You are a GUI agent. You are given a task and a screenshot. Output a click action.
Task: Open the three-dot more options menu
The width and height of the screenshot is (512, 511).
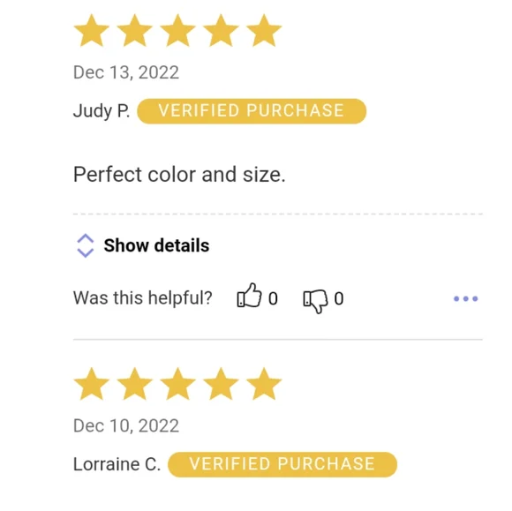click(465, 298)
